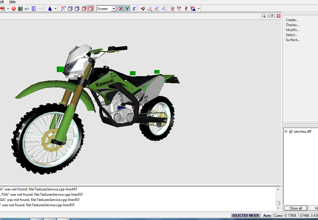318x220 pixels.
Task: Open the blue document properties icon
Action: pyautogui.click(x=34, y=9)
